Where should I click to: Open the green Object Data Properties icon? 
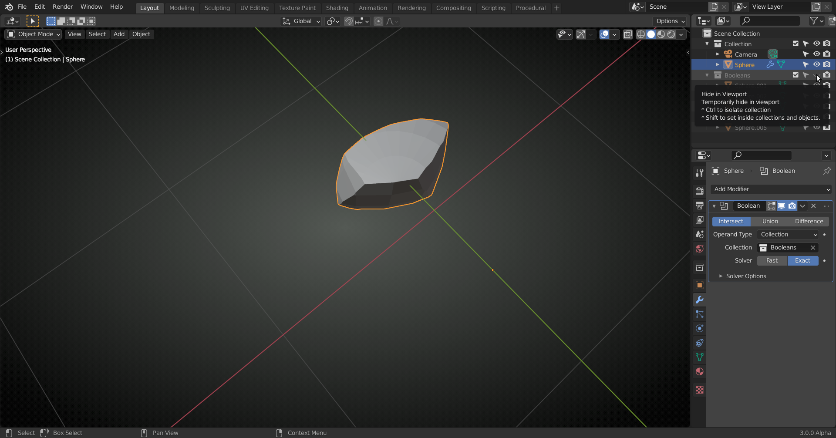(700, 357)
